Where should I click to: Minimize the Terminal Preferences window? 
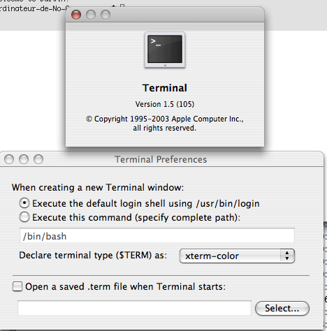(x=24, y=159)
